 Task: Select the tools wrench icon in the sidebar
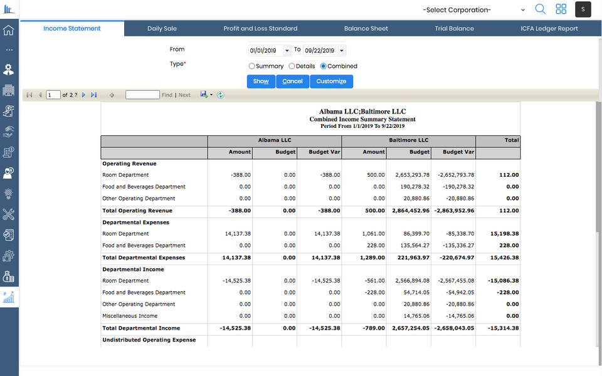(x=9, y=214)
